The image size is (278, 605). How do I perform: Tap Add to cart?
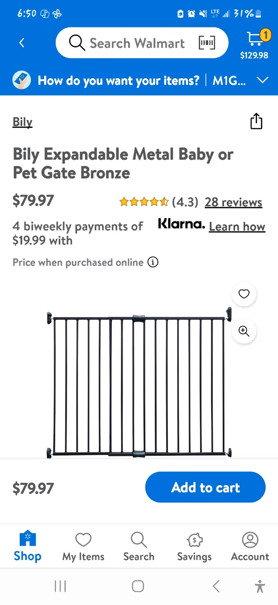(205, 487)
